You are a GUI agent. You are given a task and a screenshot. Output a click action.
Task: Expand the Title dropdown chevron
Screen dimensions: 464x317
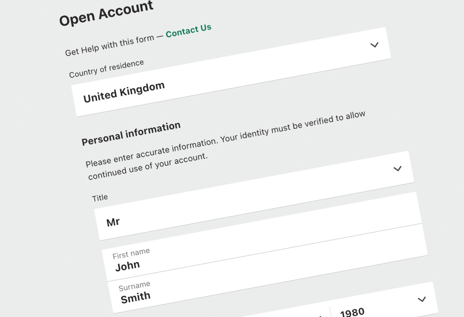397,168
